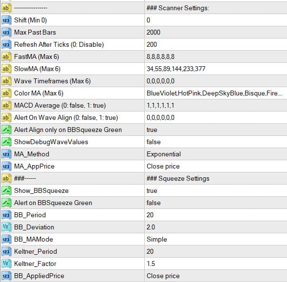Select the Scanner Settings header row

pyautogui.click(x=143, y=8)
